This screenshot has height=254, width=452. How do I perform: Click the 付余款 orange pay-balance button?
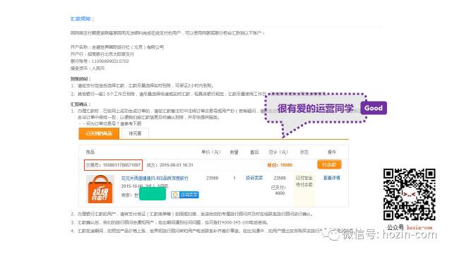[329, 164]
